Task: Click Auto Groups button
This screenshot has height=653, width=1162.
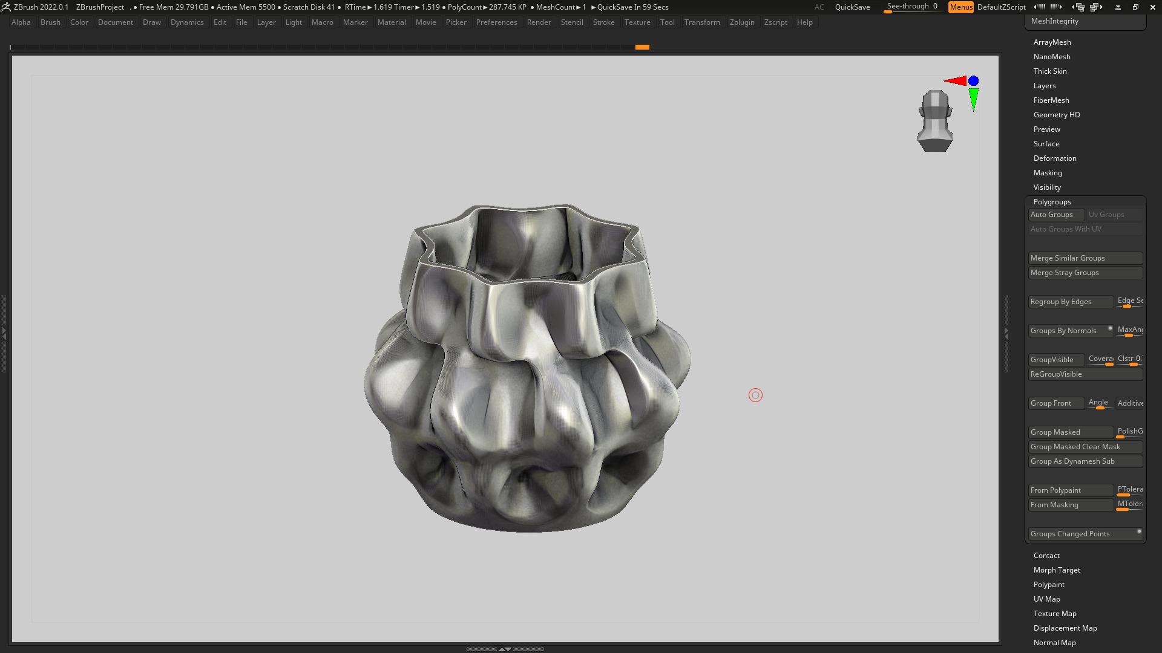Action: [x=1056, y=215]
